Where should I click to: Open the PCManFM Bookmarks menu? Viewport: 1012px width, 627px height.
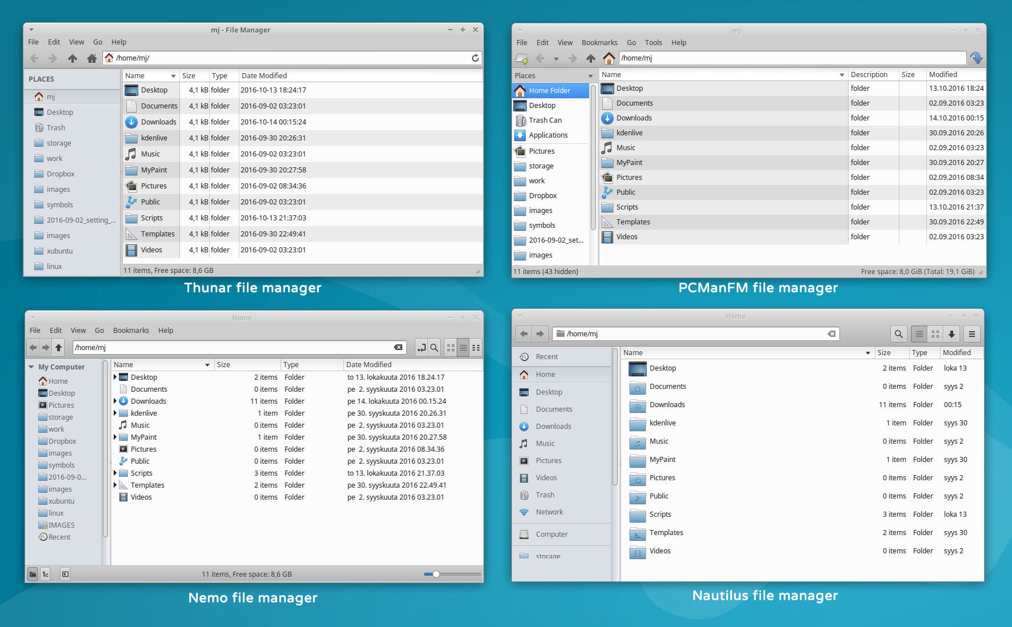pyautogui.click(x=599, y=42)
